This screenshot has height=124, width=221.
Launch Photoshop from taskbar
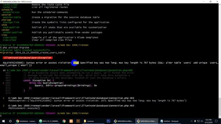point(108,121)
